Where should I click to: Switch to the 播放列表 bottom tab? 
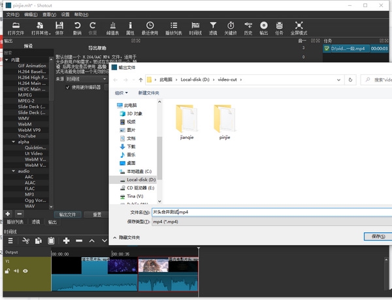click(14, 222)
